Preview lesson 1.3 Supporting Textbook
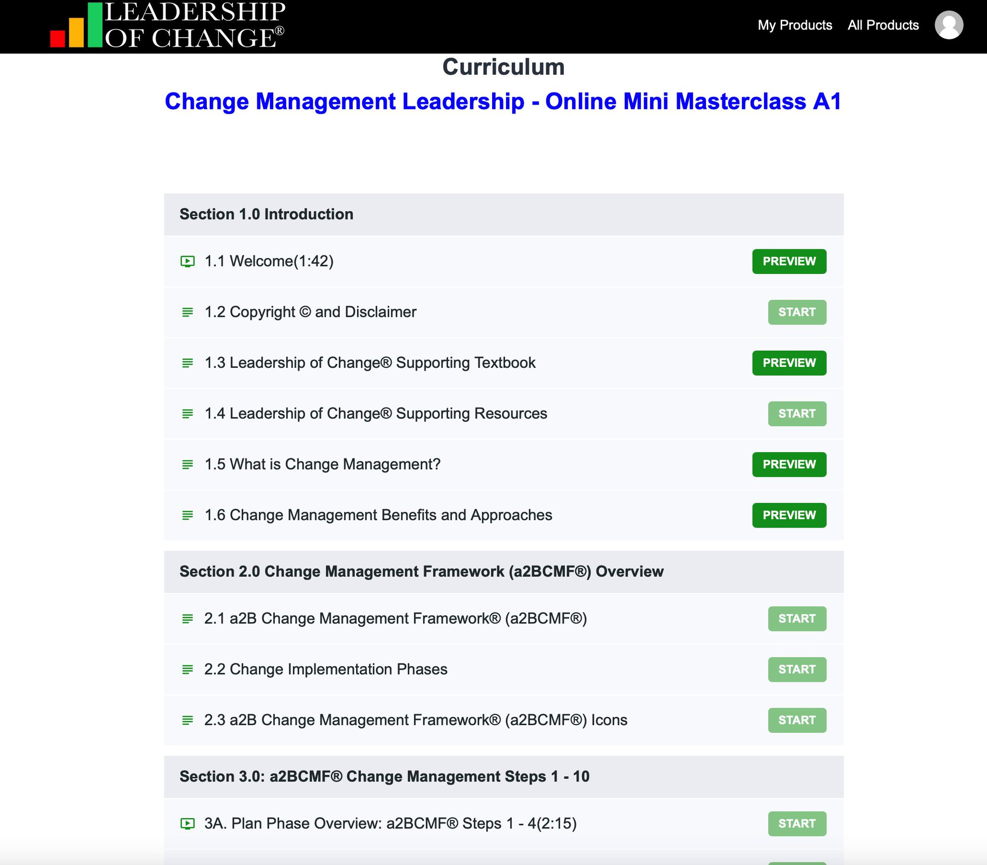The image size is (987, 865). pyautogui.click(x=789, y=363)
